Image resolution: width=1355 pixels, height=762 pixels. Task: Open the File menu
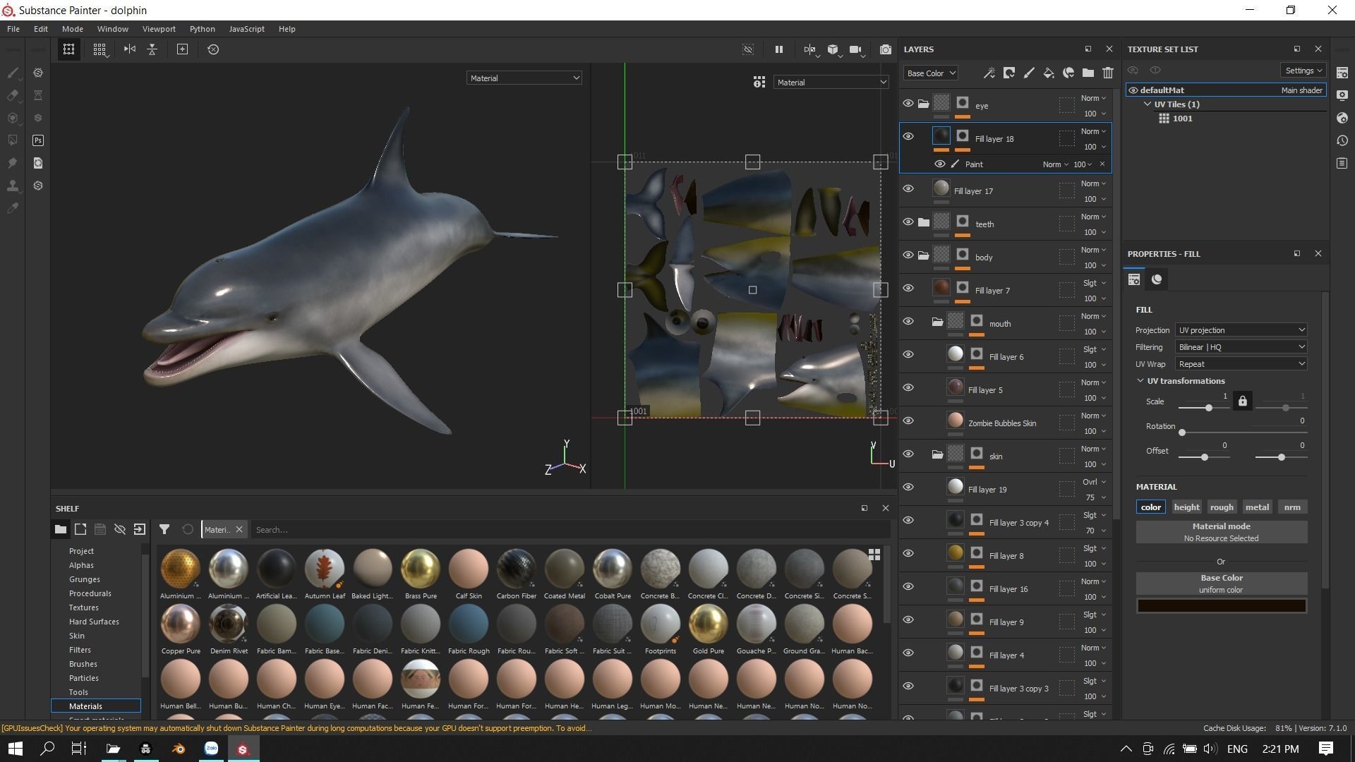(13, 29)
